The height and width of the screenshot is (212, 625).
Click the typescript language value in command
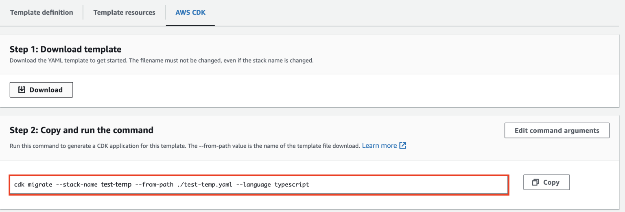coord(292,185)
